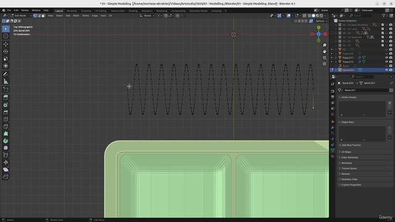Select the Transform tool

pos(6,66)
